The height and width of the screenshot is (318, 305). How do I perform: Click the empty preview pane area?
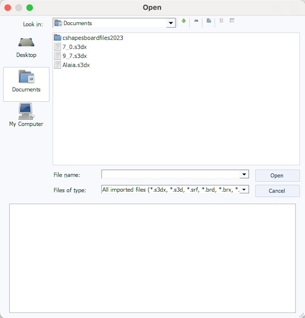152,258
